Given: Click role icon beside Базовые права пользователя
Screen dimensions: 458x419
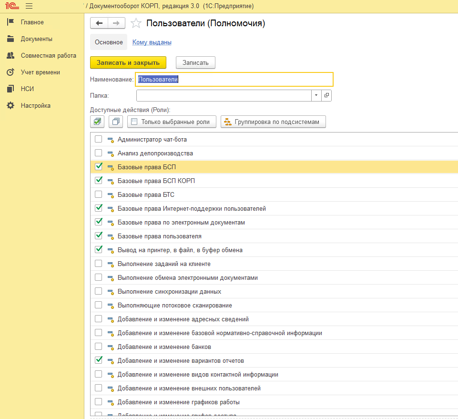Looking at the screenshot, I should 111,236.
